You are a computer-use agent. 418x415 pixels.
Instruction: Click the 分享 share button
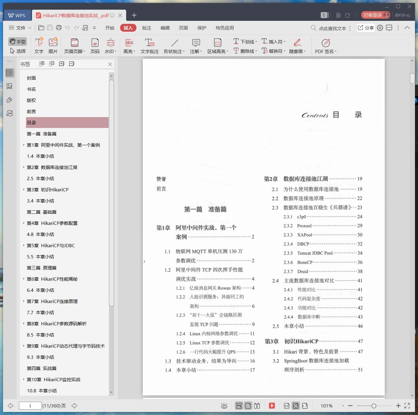coord(366,28)
